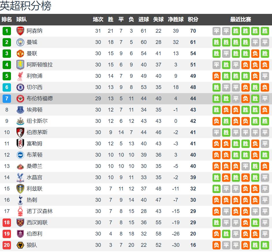Click the Tottenham (热刺) crest icon
The height and width of the screenshot is (252, 272).
click(x=20, y=200)
